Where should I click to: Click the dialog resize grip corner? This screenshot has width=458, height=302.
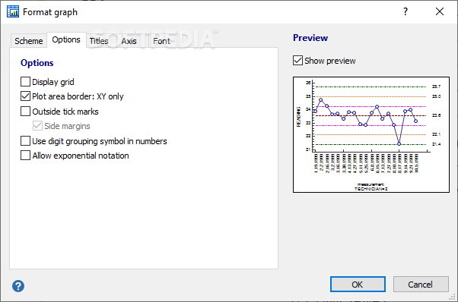point(452,297)
